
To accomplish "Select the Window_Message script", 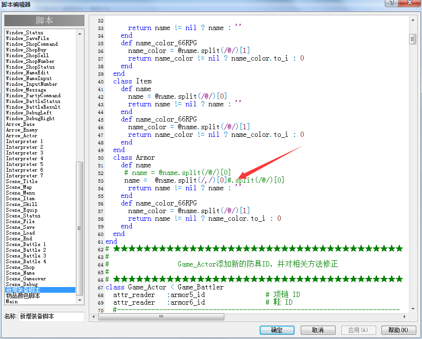I will (x=26, y=90).
